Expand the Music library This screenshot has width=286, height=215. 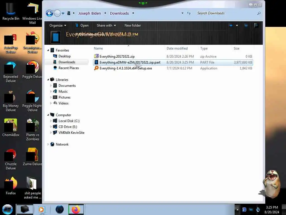click(51, 91)
